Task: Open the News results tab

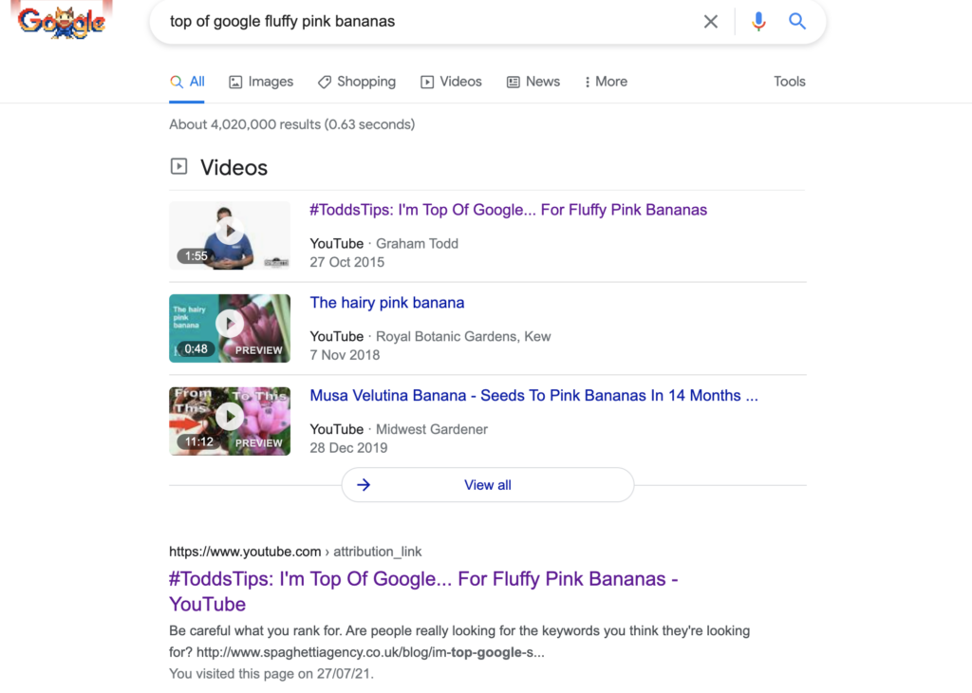Action: coord(533,82)
